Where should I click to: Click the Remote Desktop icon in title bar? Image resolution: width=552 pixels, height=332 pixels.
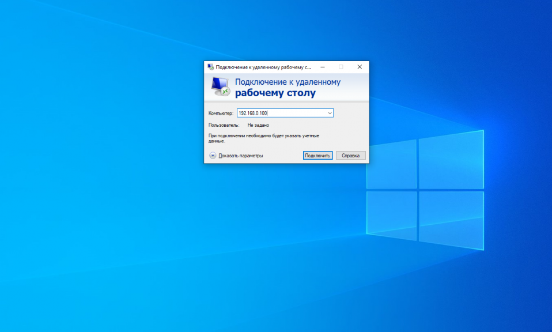(210, 67)
